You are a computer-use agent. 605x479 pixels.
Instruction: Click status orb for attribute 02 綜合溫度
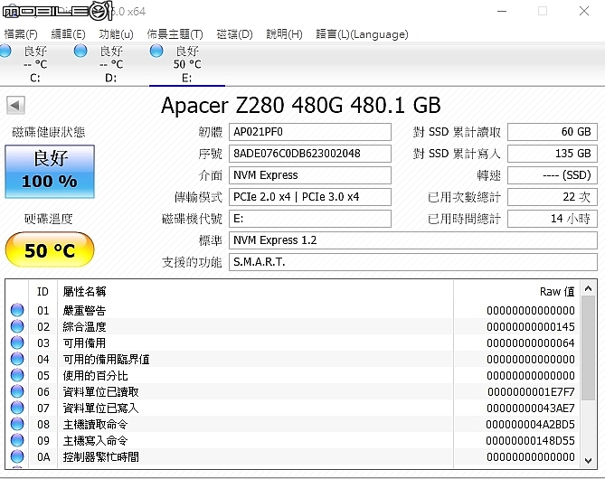pos(17,326)
